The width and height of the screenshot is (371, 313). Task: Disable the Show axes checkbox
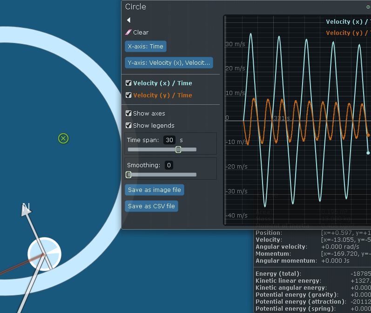129,113
